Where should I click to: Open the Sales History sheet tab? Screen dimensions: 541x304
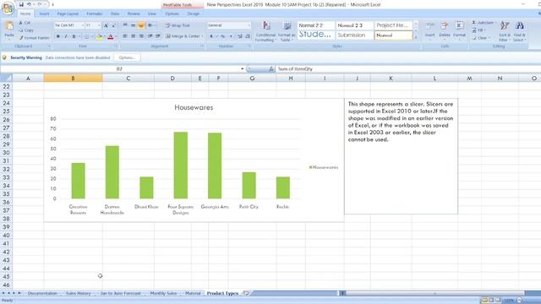click(x=78, y=293)
